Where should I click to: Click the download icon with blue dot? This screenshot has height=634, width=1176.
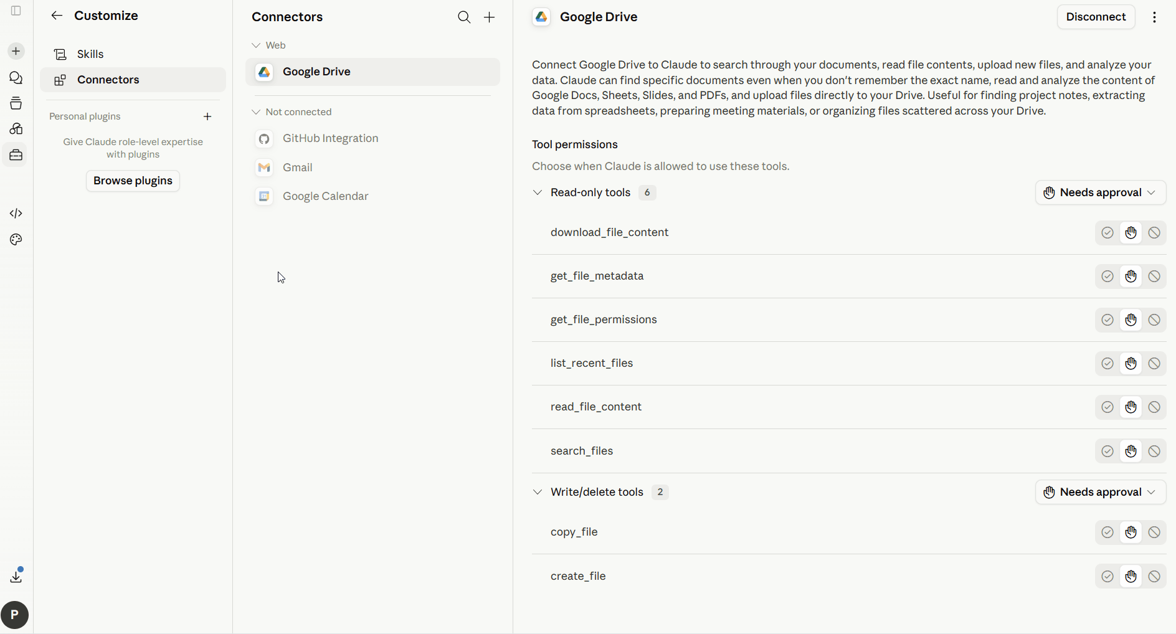tap(16, 576)
